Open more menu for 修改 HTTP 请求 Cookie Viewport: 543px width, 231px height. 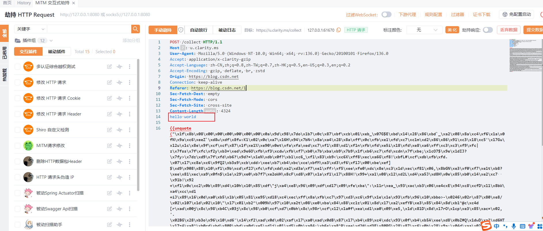pyautogui.click(x=130, y=98)
